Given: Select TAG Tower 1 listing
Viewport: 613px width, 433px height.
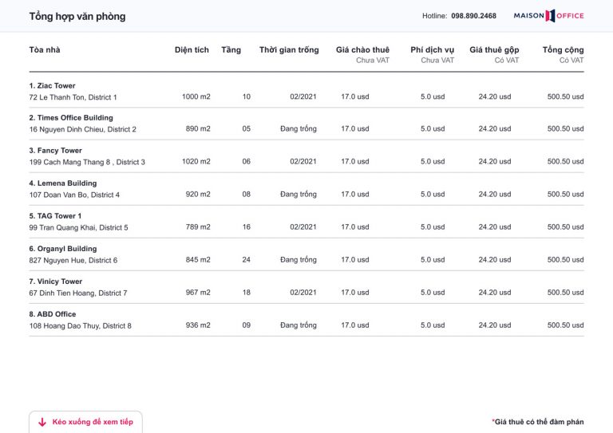Looking at the screenshot, I should 55,216.
